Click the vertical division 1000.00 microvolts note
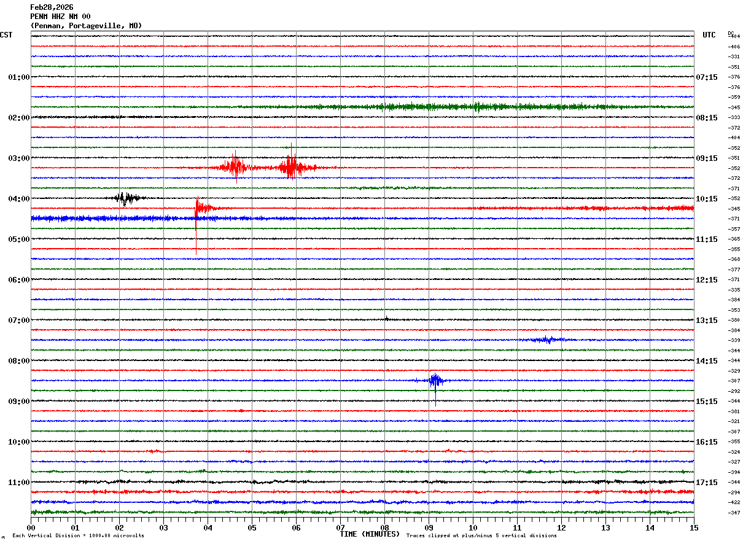The width and height of the screenshot is (743, 544). [x=79, y=536]
